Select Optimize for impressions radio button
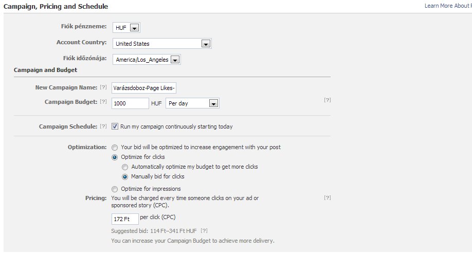Viewport: 472px width, 253px height. (115, 189)
